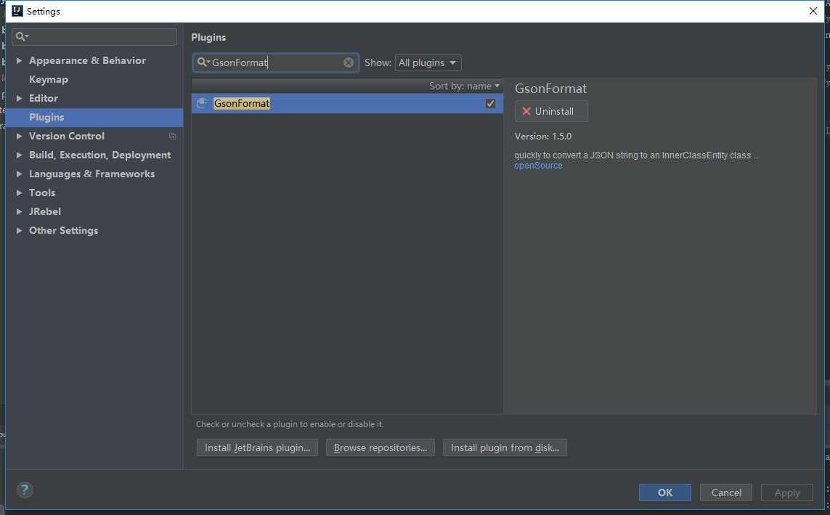Click the Version: 1.5.0 text
Image resolution: width=830 pixels, height=515 pixels.
pos(543,137)
